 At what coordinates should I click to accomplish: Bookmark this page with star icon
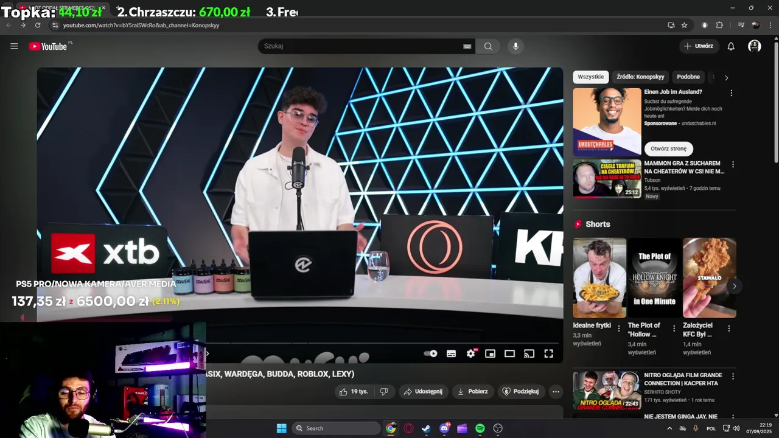(684, 25)
